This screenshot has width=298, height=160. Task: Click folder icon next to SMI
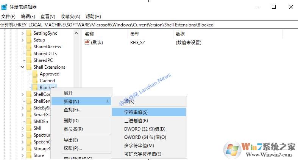click(x=29, y=128)
